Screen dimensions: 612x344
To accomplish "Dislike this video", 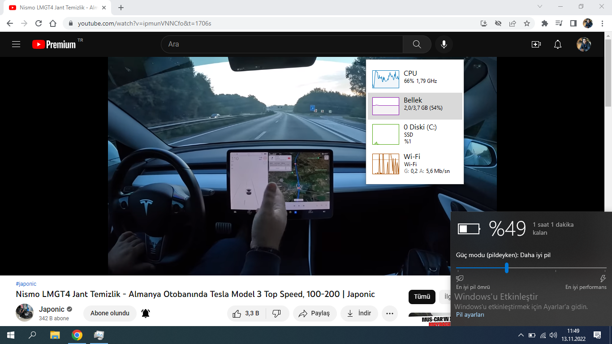I will (x=277, y=314).
